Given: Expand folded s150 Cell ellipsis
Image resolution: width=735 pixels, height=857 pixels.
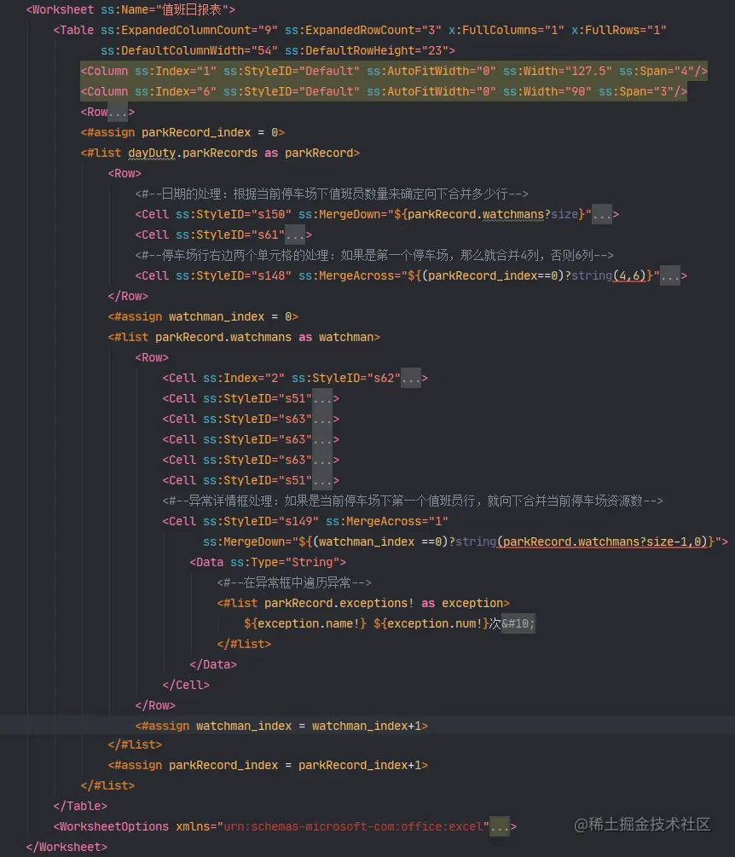Looking at the screenshot, I should [x=602, y=214].
